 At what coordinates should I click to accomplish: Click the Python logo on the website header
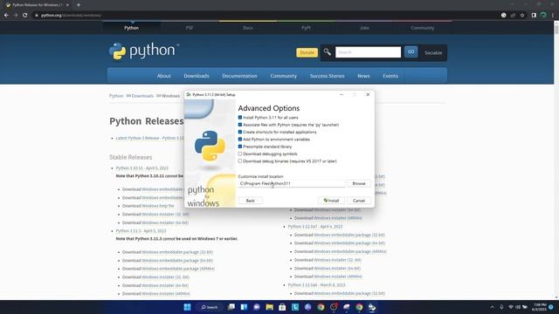pyautogui.click(x=144, y=51)
